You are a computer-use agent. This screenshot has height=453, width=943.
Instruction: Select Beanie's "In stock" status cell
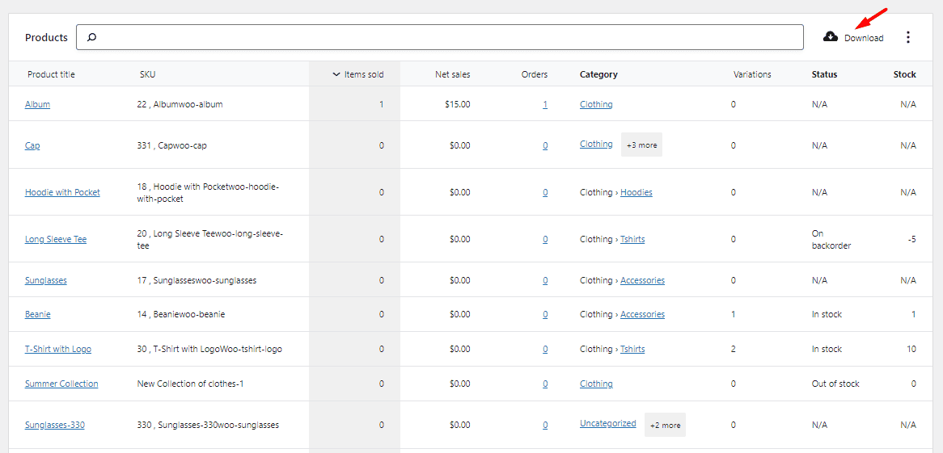click(827, 314)
